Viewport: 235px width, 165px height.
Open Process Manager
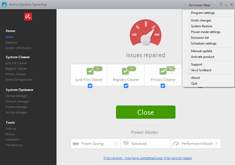17,107
